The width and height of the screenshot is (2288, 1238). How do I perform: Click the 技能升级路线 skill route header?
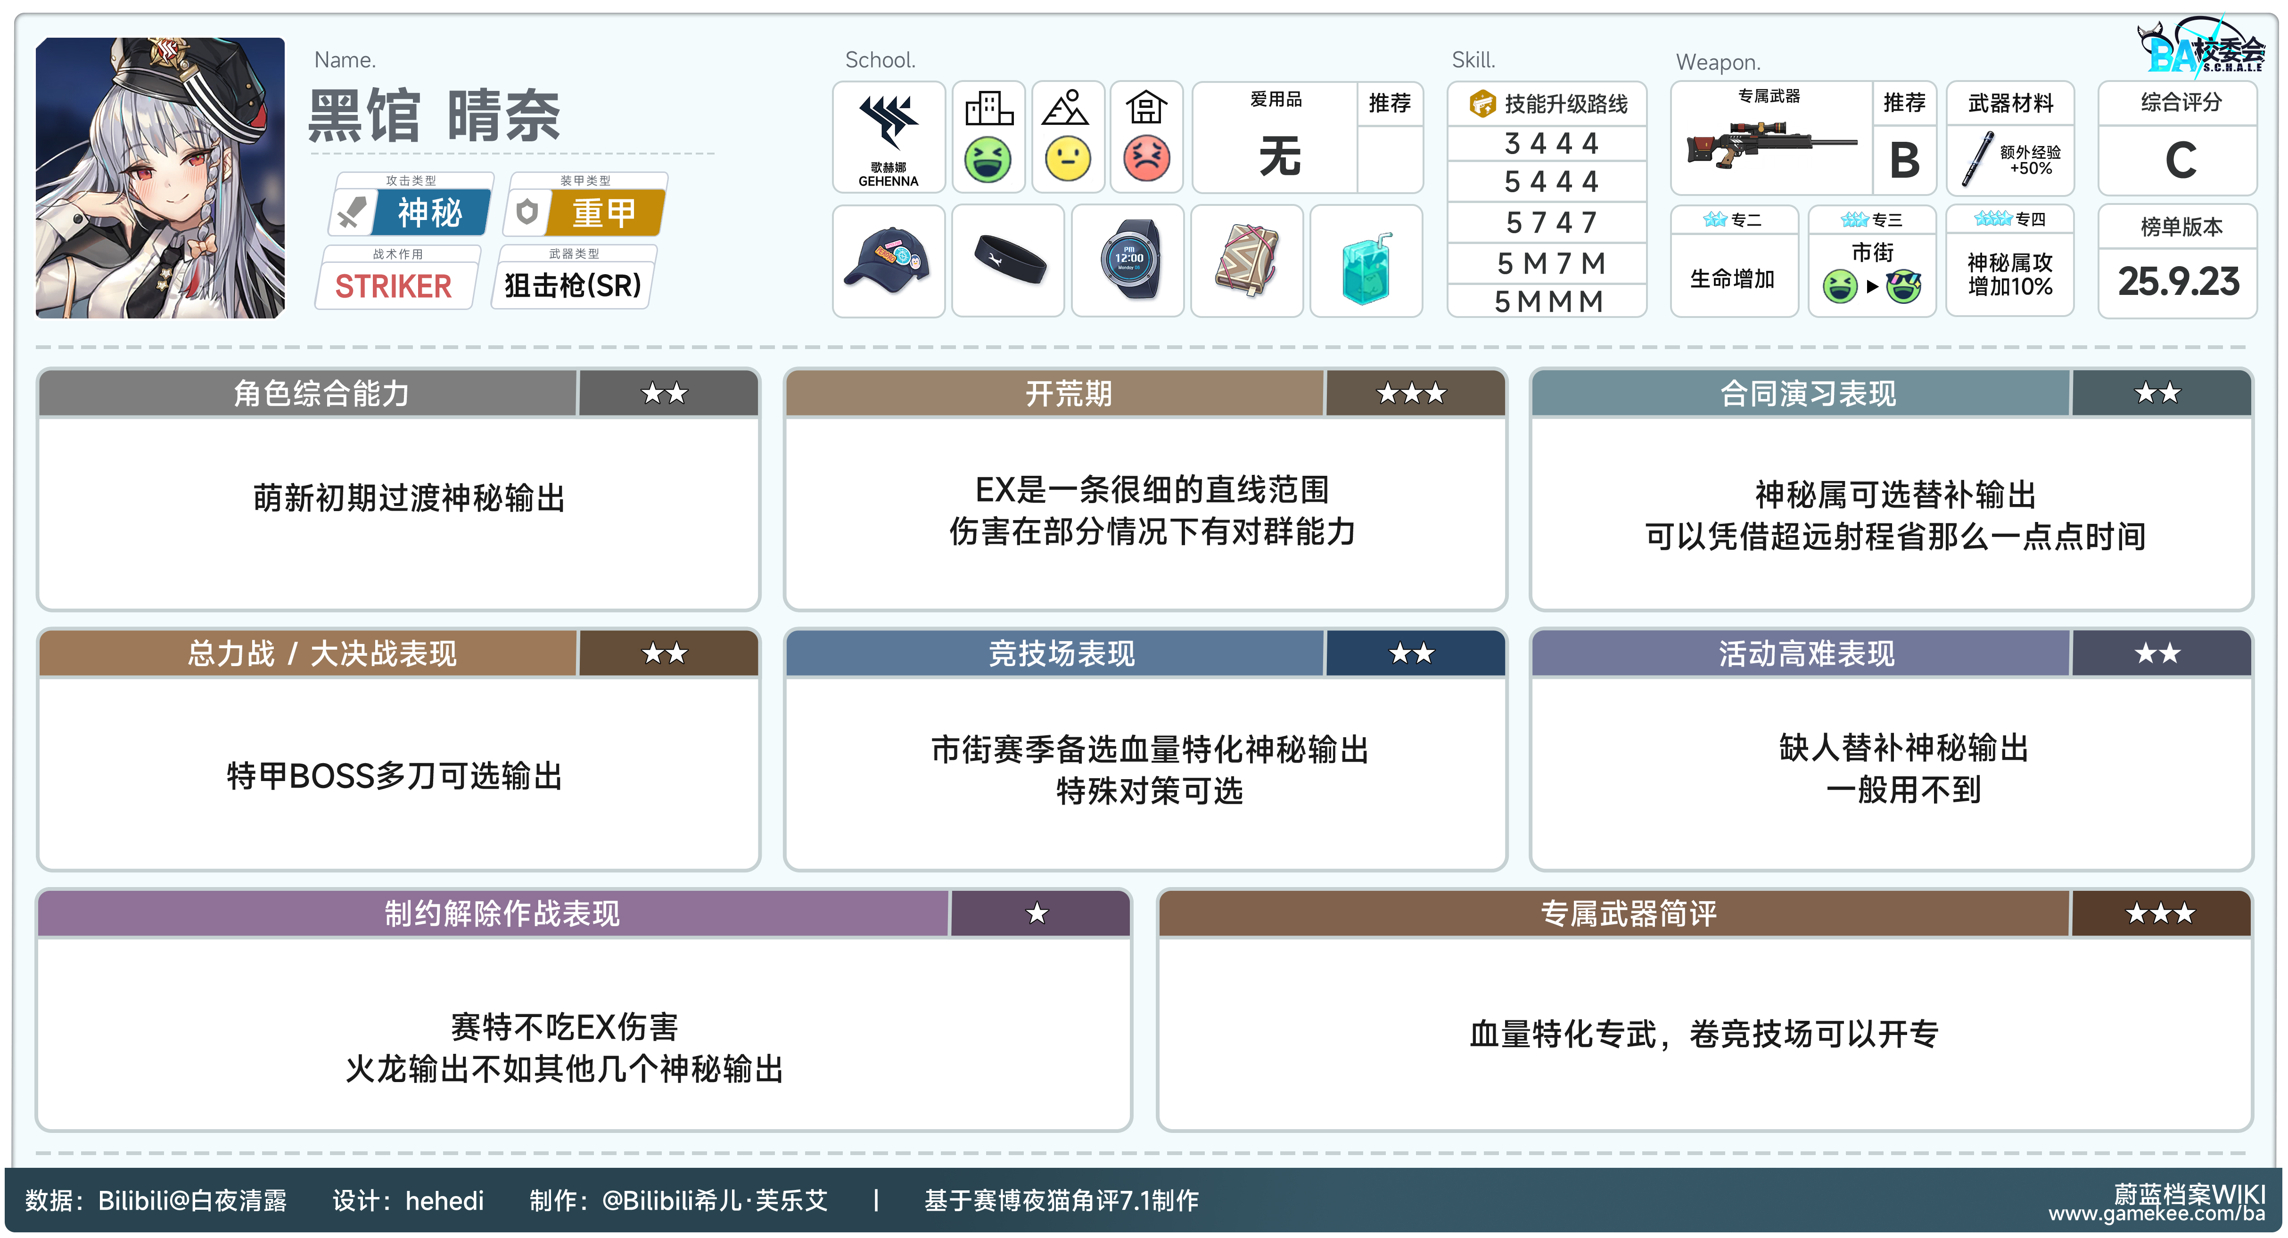[x=1550, y=104]
